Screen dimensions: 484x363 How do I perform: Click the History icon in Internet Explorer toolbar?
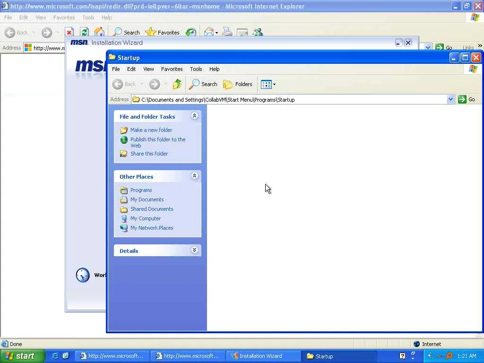[x=191, y=32]
